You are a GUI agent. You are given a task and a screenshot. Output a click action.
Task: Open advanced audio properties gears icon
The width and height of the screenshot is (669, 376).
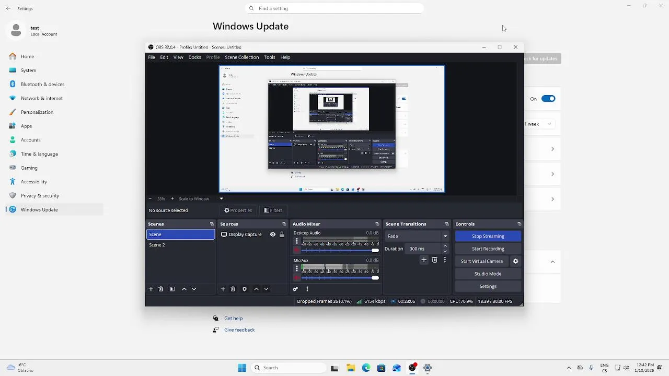point(296,289)
